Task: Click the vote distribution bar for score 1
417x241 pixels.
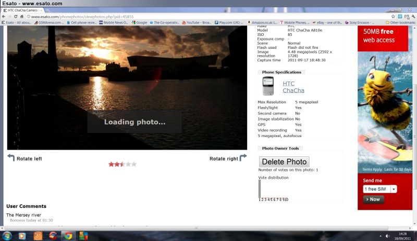Action: 260,189
